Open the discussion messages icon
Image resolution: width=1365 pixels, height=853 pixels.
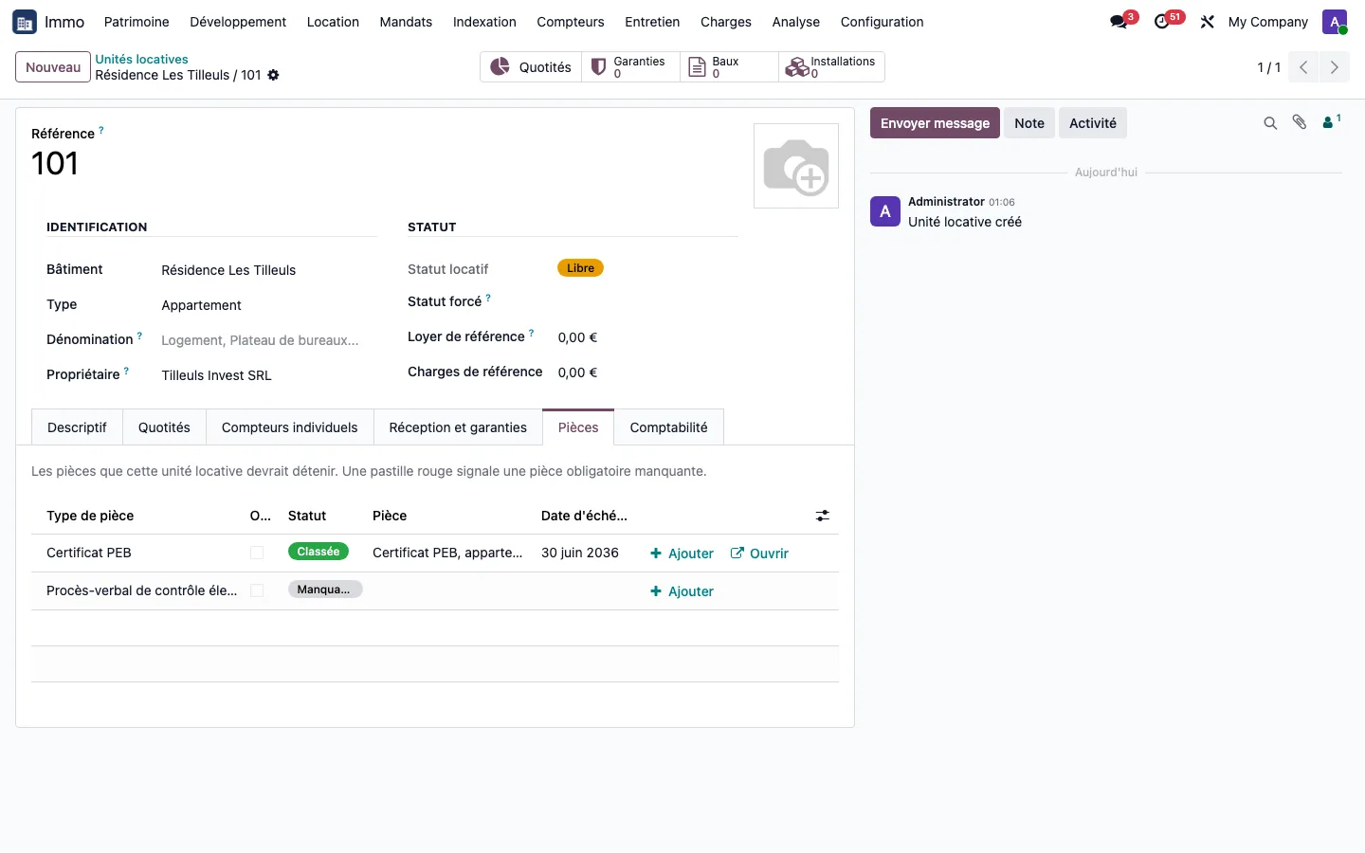tap(1119, 22)
